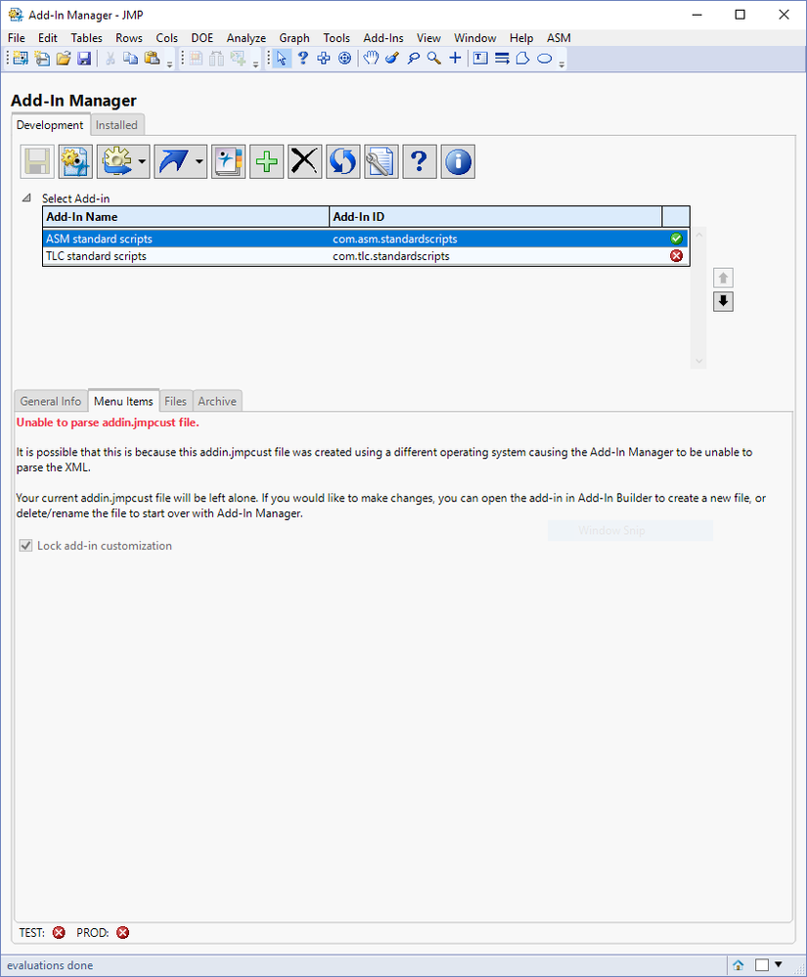Switch to the Development tab

(50, 124)
